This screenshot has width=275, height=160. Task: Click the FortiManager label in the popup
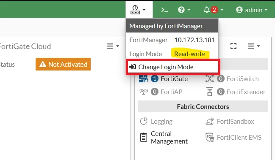[x=149, y=40]
